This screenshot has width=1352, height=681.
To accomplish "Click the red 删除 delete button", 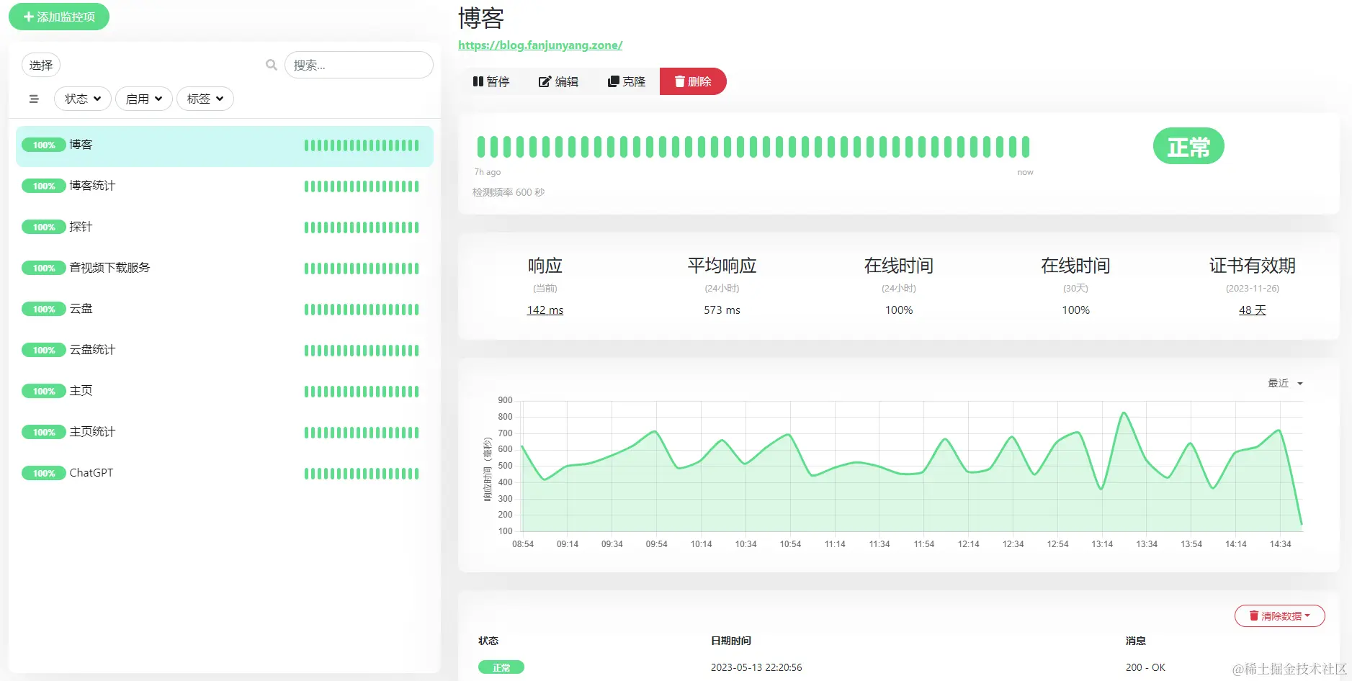I will tap(693, 81).
